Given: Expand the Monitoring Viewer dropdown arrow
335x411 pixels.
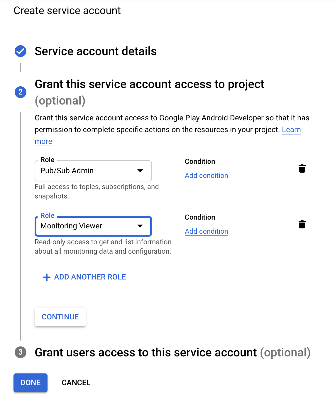Looking at the screenshot, I should point(140,226).
